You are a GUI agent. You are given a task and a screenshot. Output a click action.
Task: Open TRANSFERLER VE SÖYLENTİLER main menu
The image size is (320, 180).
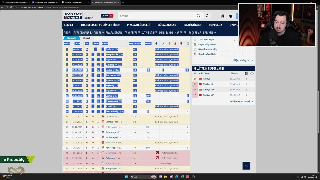[100, 25]
